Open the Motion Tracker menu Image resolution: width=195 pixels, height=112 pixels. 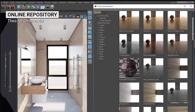21,2
